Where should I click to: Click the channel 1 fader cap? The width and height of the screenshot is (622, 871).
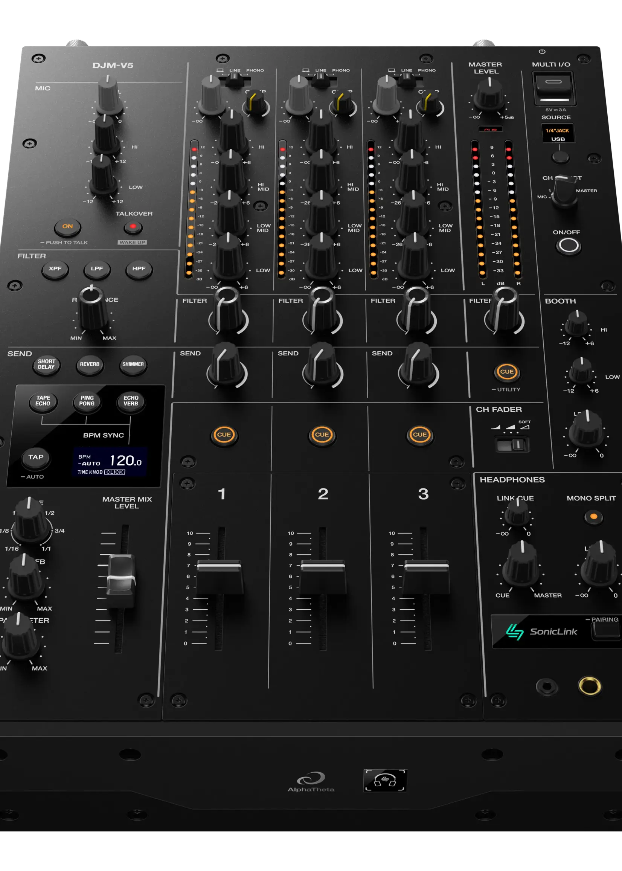click(220, 577)
